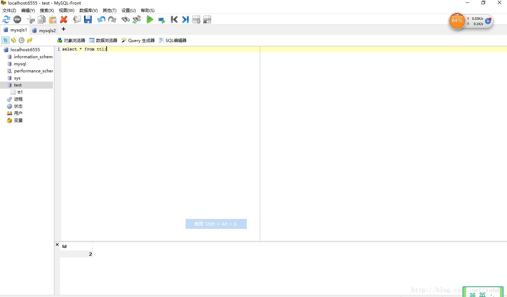Click the 截图 Shift + Alt + A tooltip
This screenshot has height=297, width=507.
[216, 224]
